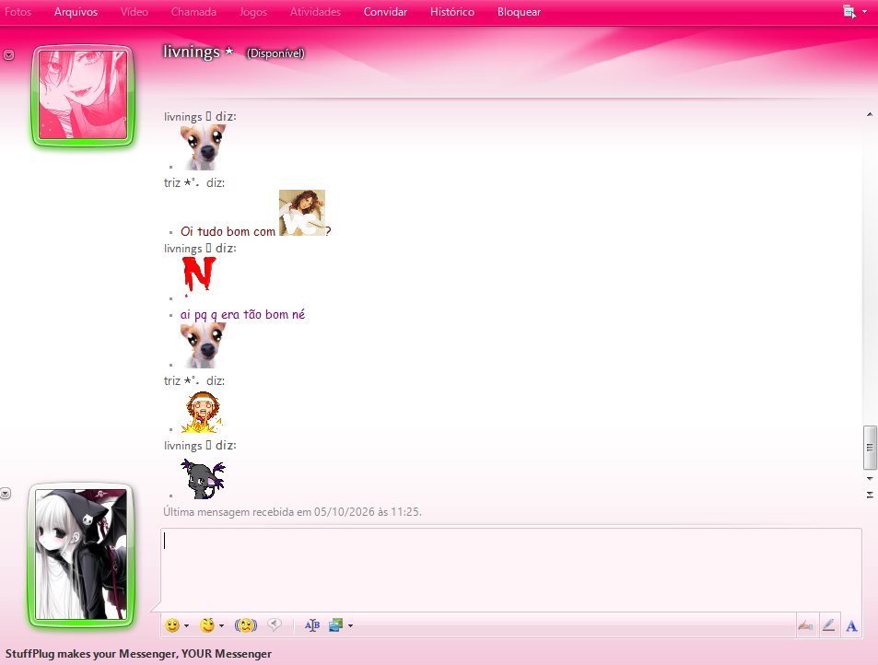Screen dimensions: 878x665
Task: Click Bloquear to block contact
Action: (519, 12)
